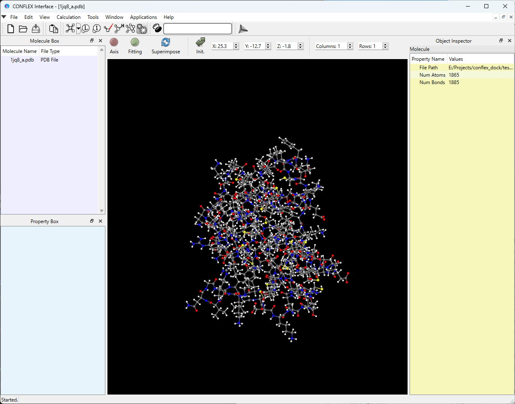Click the gears settings toolbar icon
Image resolution: width=515 pixels, height=404 pixels.
(x=142, y=29)
